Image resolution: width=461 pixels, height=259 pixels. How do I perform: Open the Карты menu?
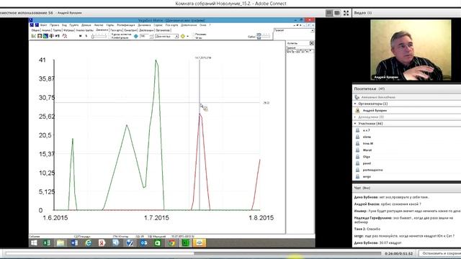click(x=110, y=25)
